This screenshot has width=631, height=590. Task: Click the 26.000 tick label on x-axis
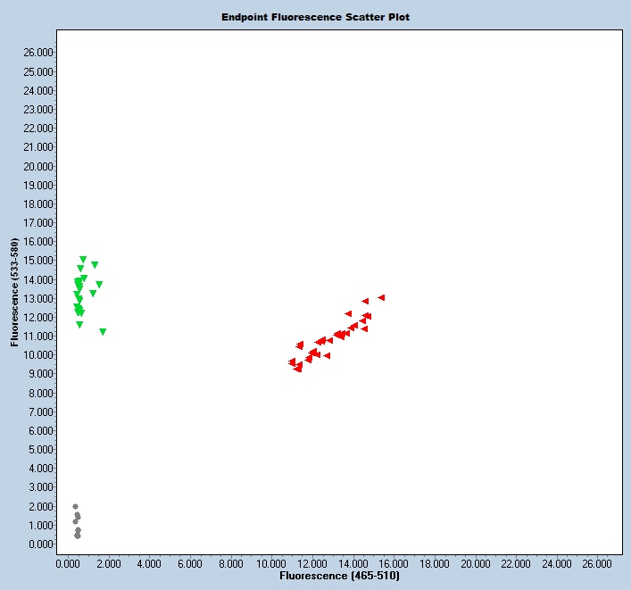coord(597,563)
